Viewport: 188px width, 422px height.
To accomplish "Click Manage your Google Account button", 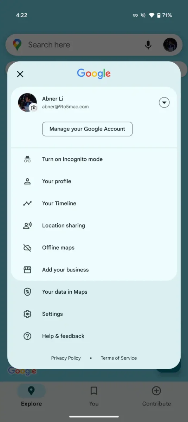I will 87,129.
